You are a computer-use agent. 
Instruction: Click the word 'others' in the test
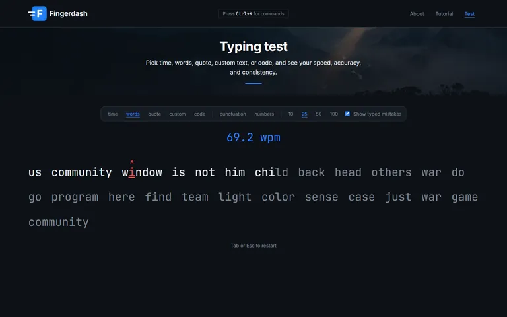coord(391,172)
